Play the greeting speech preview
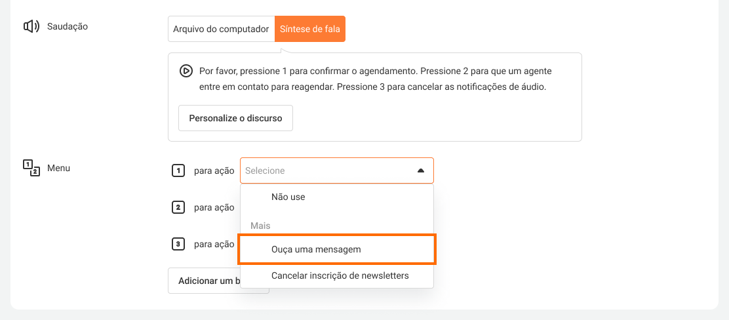The image size is (729, 320). (x=186, y=71)
